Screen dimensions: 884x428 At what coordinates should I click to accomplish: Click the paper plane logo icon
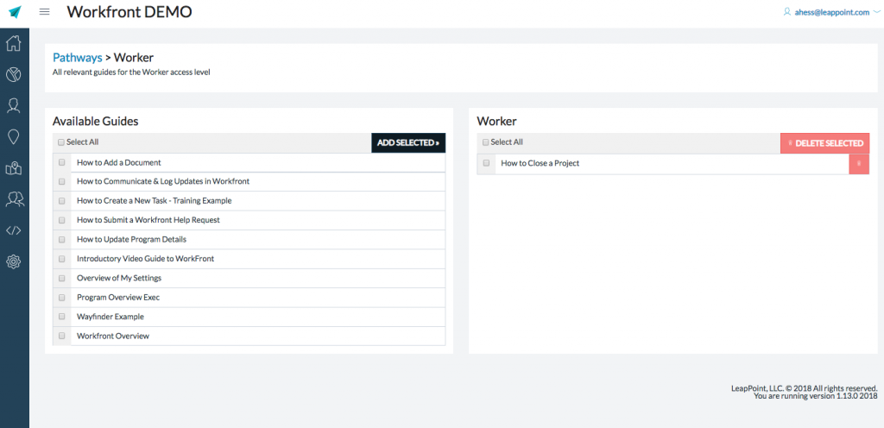pyautogui.click(x=15, y=12)
